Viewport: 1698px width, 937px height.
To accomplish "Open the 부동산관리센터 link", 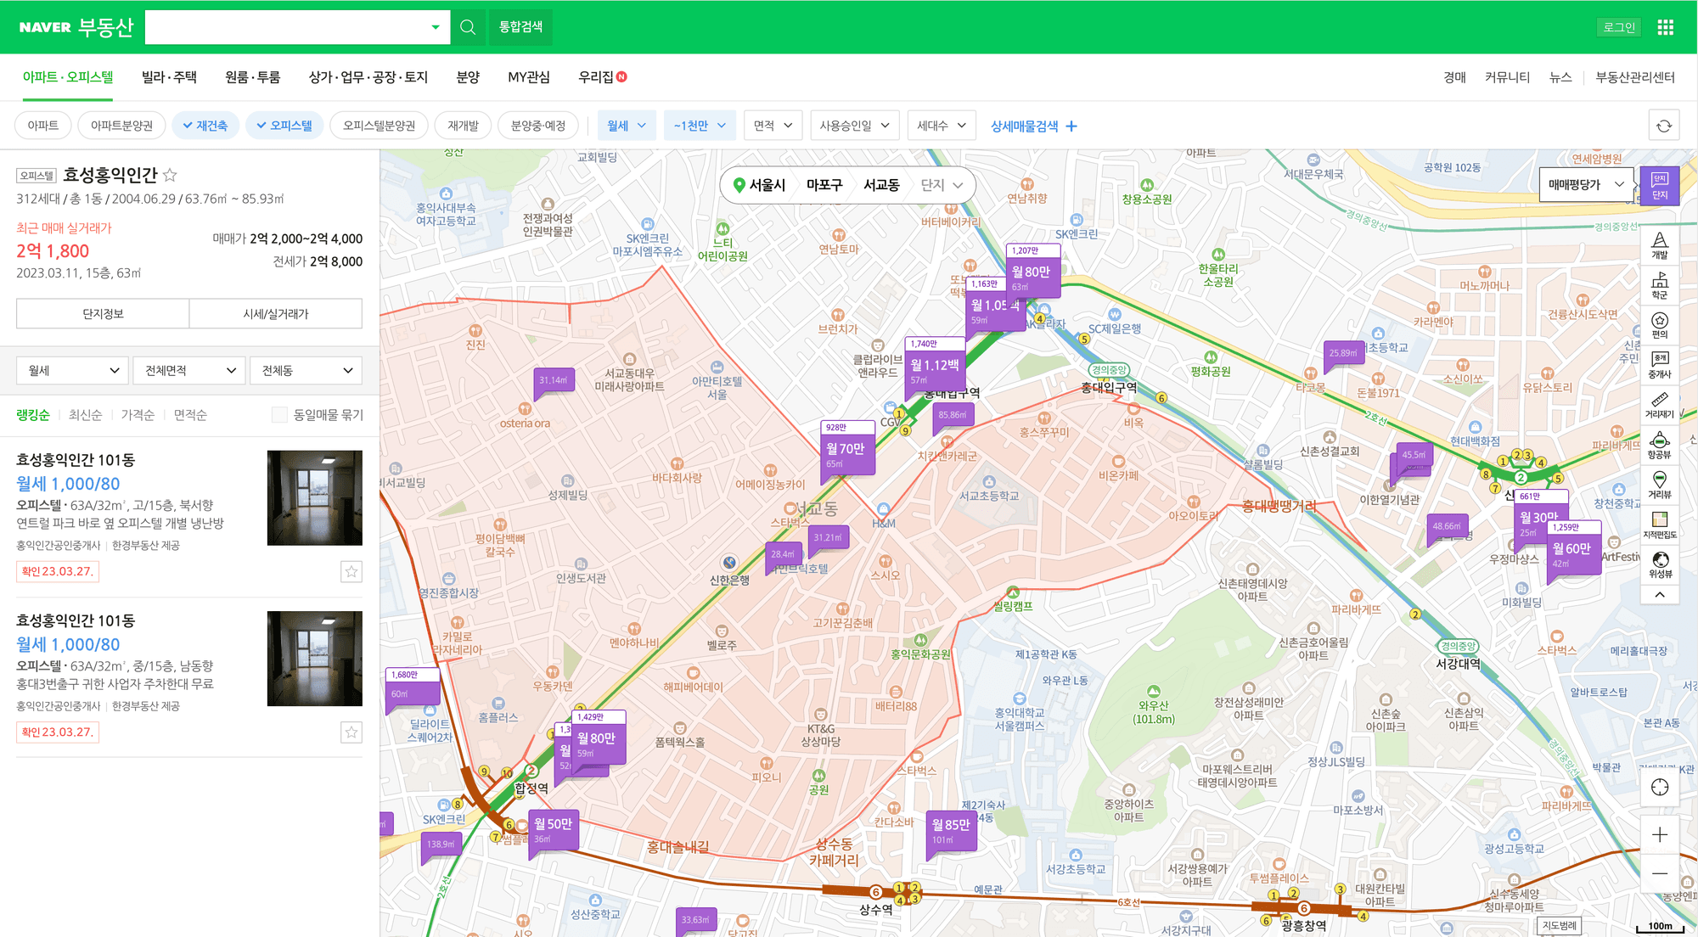I will [x=1635, y=77].
